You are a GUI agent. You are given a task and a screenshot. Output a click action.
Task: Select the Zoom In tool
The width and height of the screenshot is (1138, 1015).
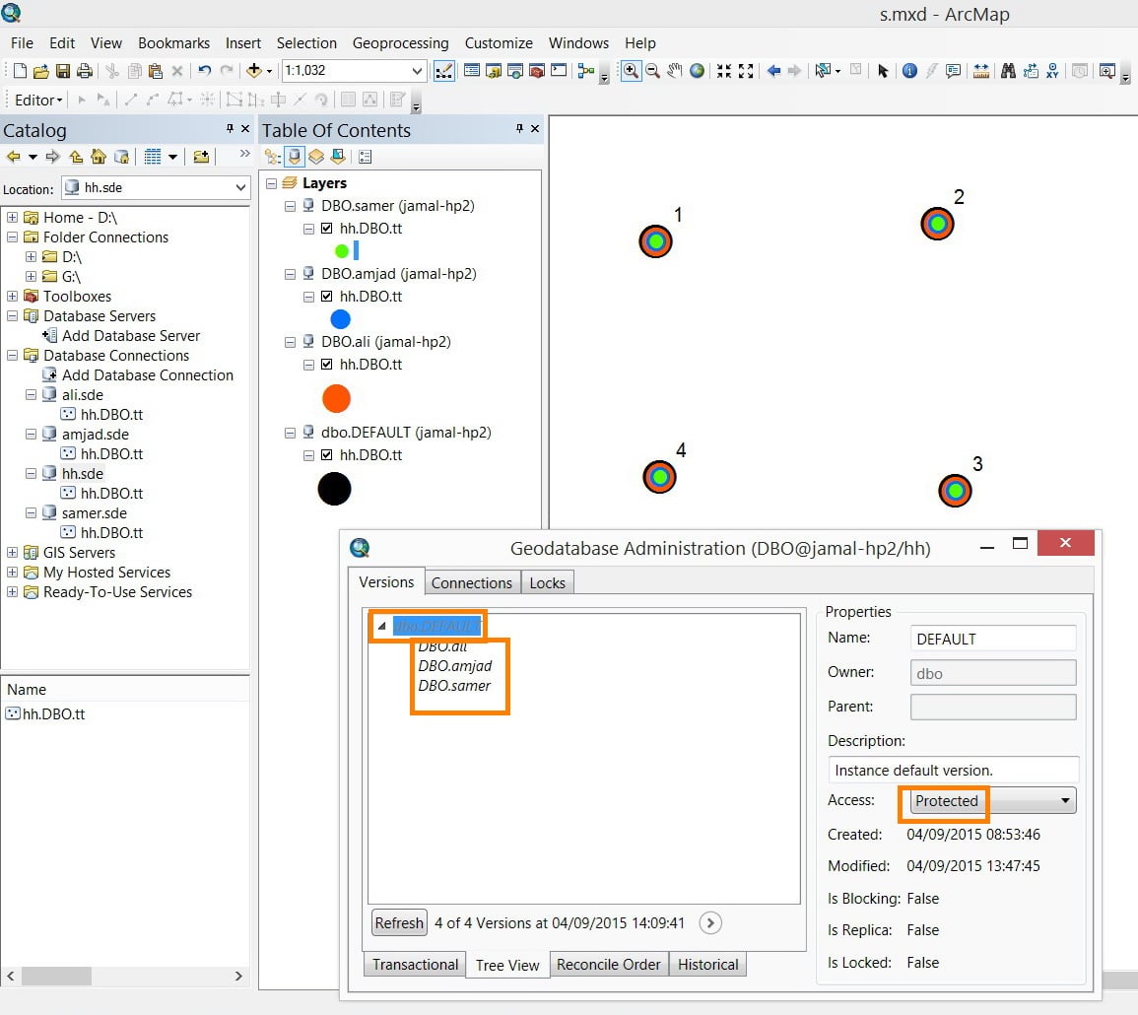click(631, 70)
